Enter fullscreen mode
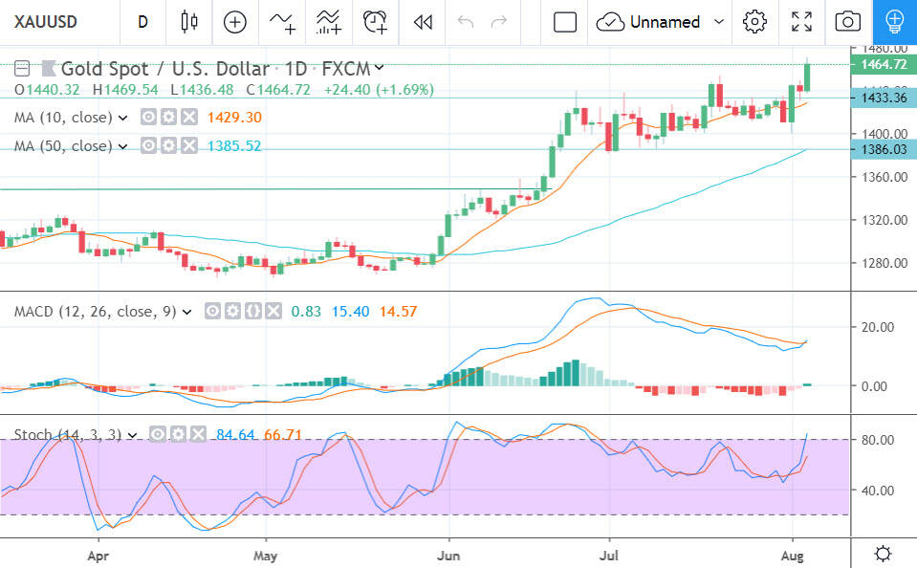The image size is (917, 568). coord(802,22)
